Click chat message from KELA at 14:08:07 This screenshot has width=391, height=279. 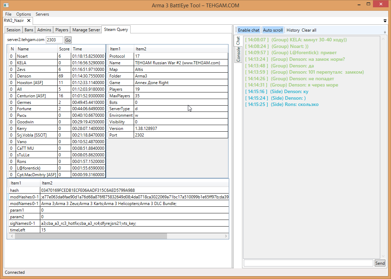(296, 40)
